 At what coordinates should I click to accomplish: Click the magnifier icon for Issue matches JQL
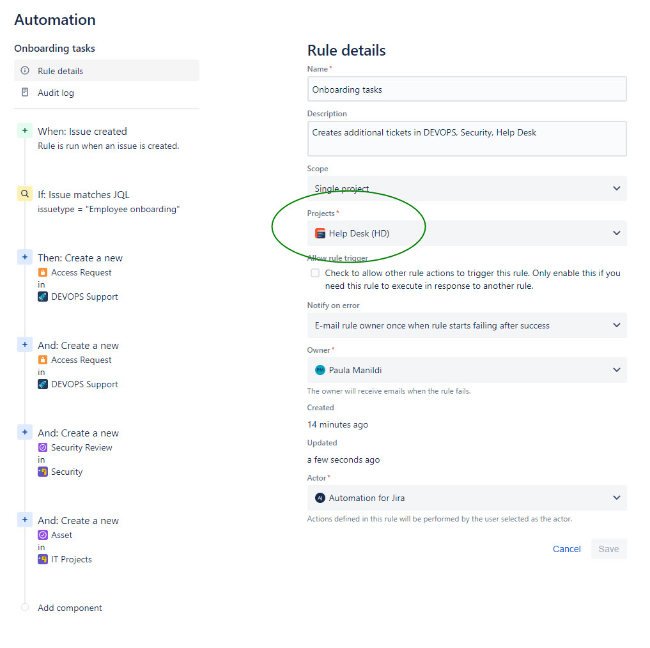click(x=25, y=194)
